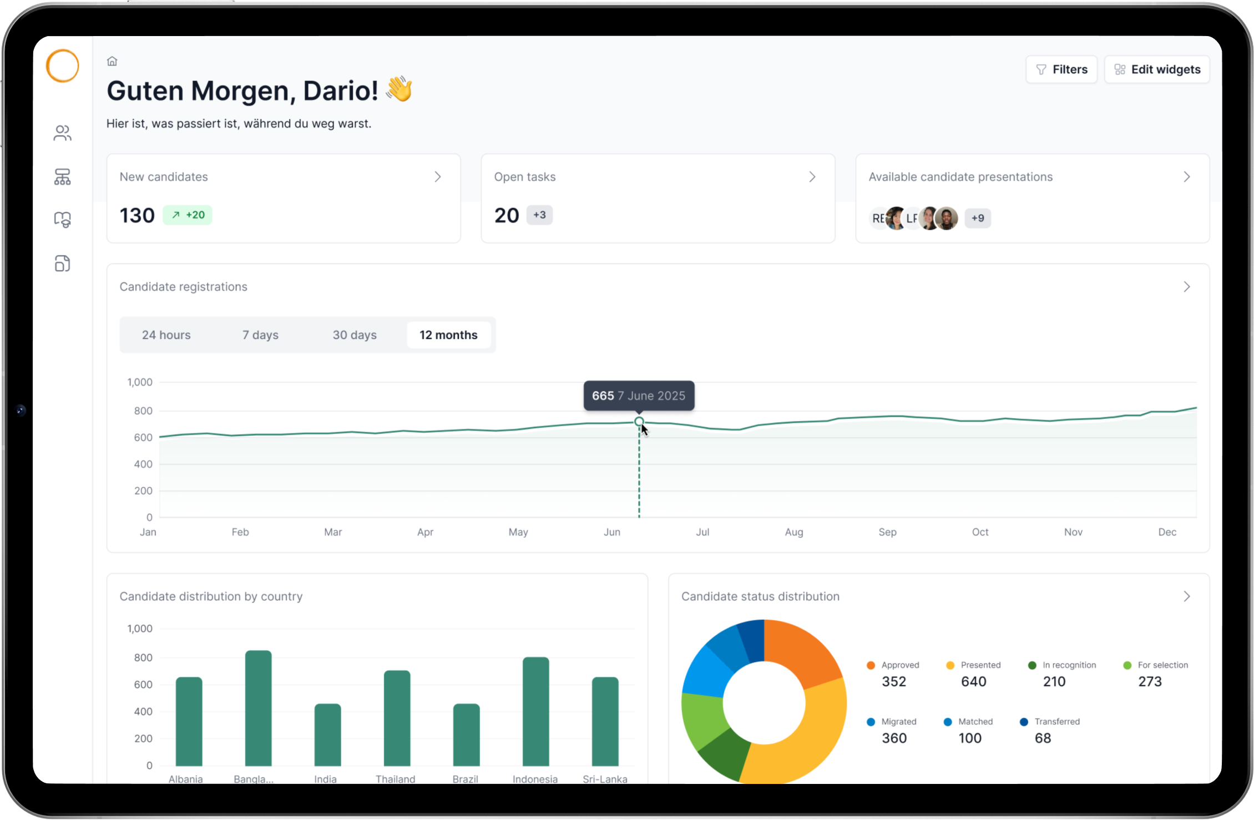Expand the Candidate registrations chevron
Image resolution: width=1254 pixels, height=820 pixels.
1187,287
